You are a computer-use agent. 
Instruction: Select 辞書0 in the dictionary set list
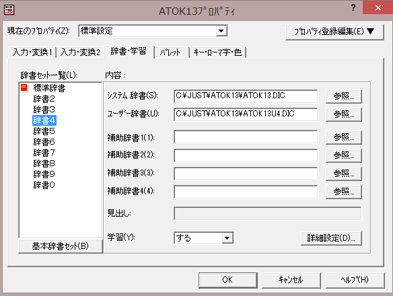(44, 185)
